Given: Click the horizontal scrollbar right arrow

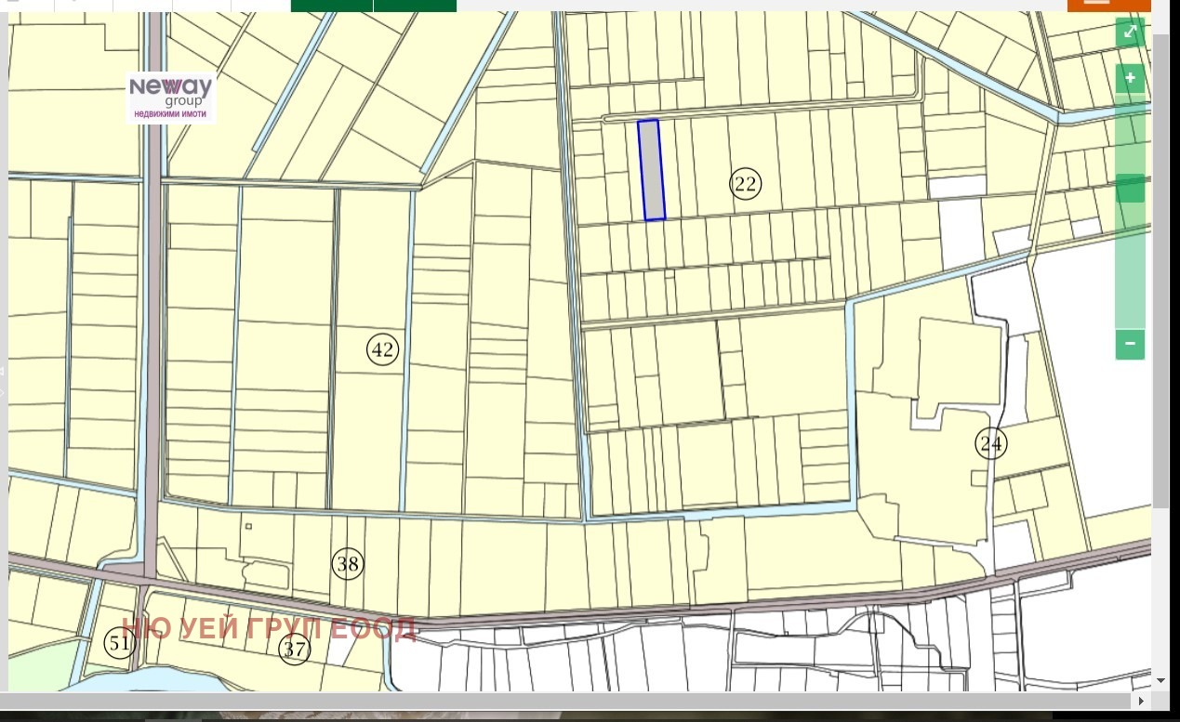Looking at the screenshot, I should tap(1140, 701).
